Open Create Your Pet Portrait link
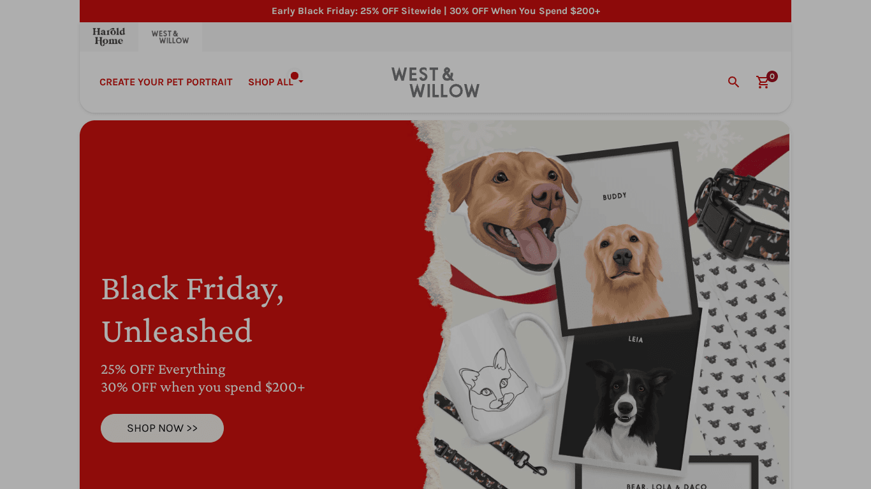This screenshot has width=871, height=489. point(166,82)
